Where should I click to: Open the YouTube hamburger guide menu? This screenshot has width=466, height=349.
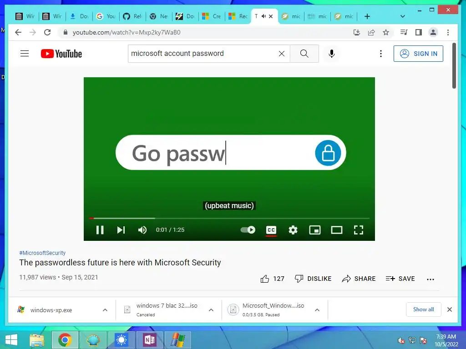[25, 54]
